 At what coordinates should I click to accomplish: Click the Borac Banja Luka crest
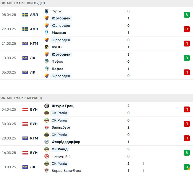click(47, 171)
